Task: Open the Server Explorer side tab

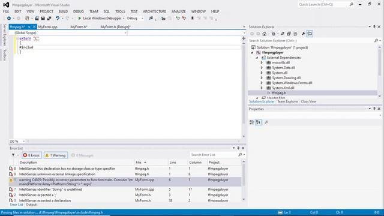Action: 4,35
